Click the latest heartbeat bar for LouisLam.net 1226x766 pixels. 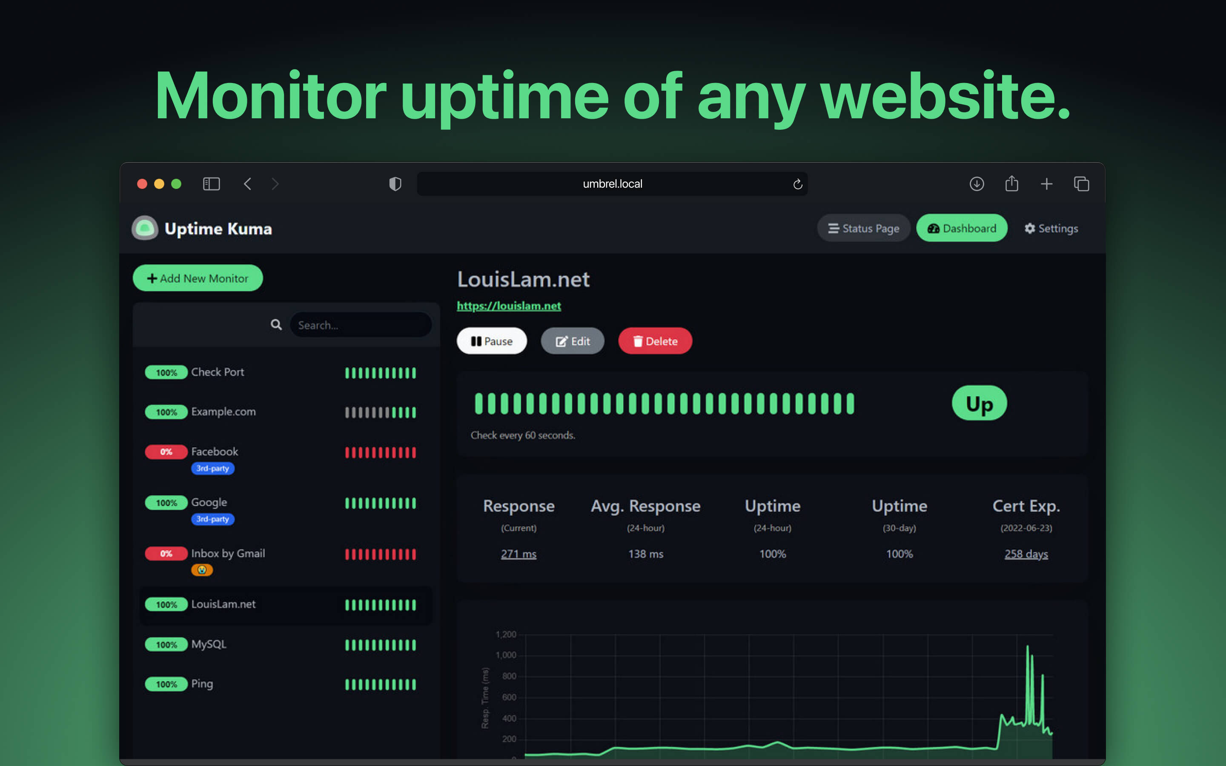coord(851,403)
